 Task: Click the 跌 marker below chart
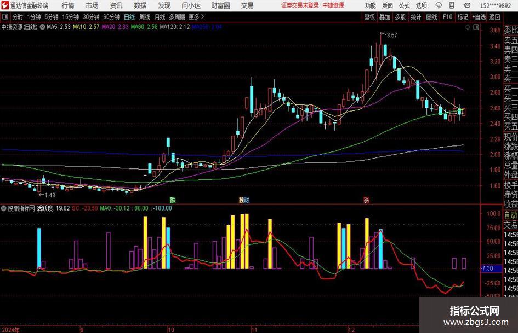[x=173, y=200]
